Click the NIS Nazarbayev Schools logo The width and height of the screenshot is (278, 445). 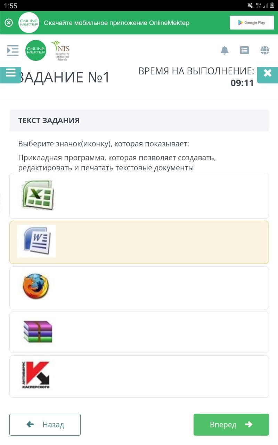(61, 50)
